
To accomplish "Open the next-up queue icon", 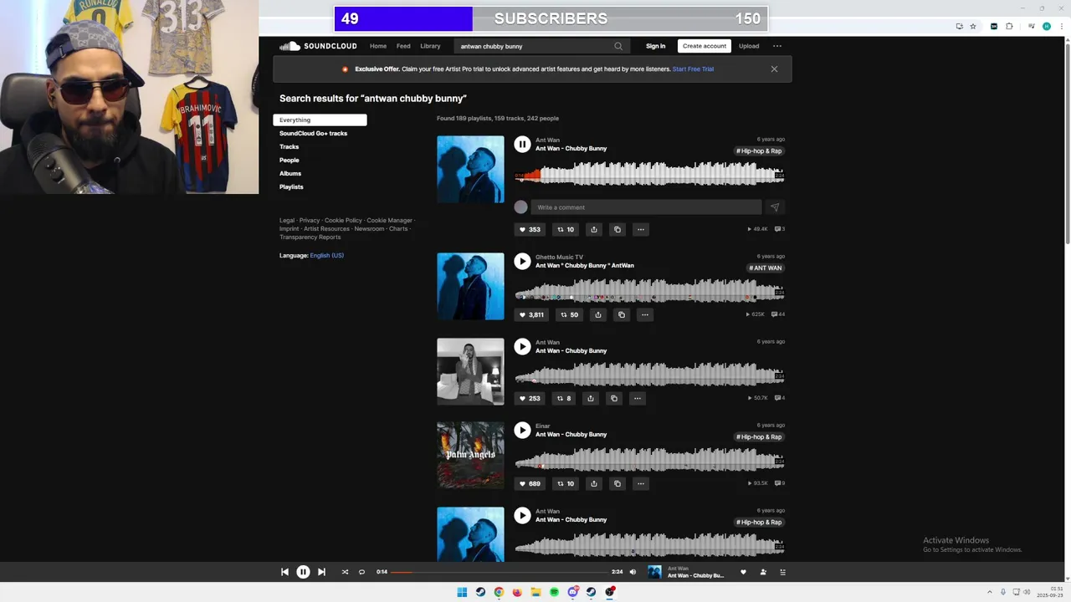I will point(783,572).
